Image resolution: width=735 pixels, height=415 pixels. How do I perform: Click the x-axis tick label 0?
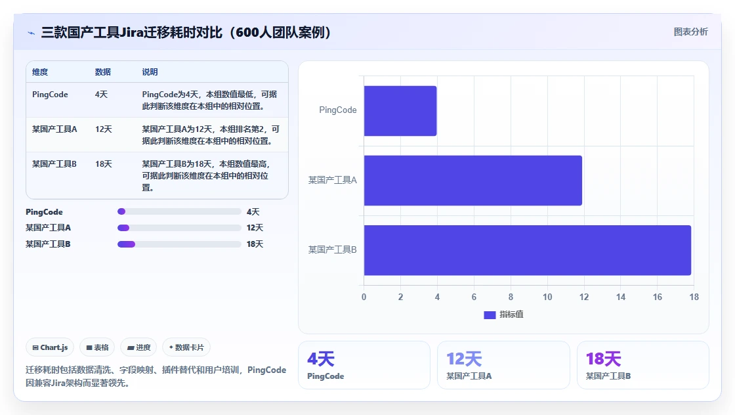[x=364, y=297]
